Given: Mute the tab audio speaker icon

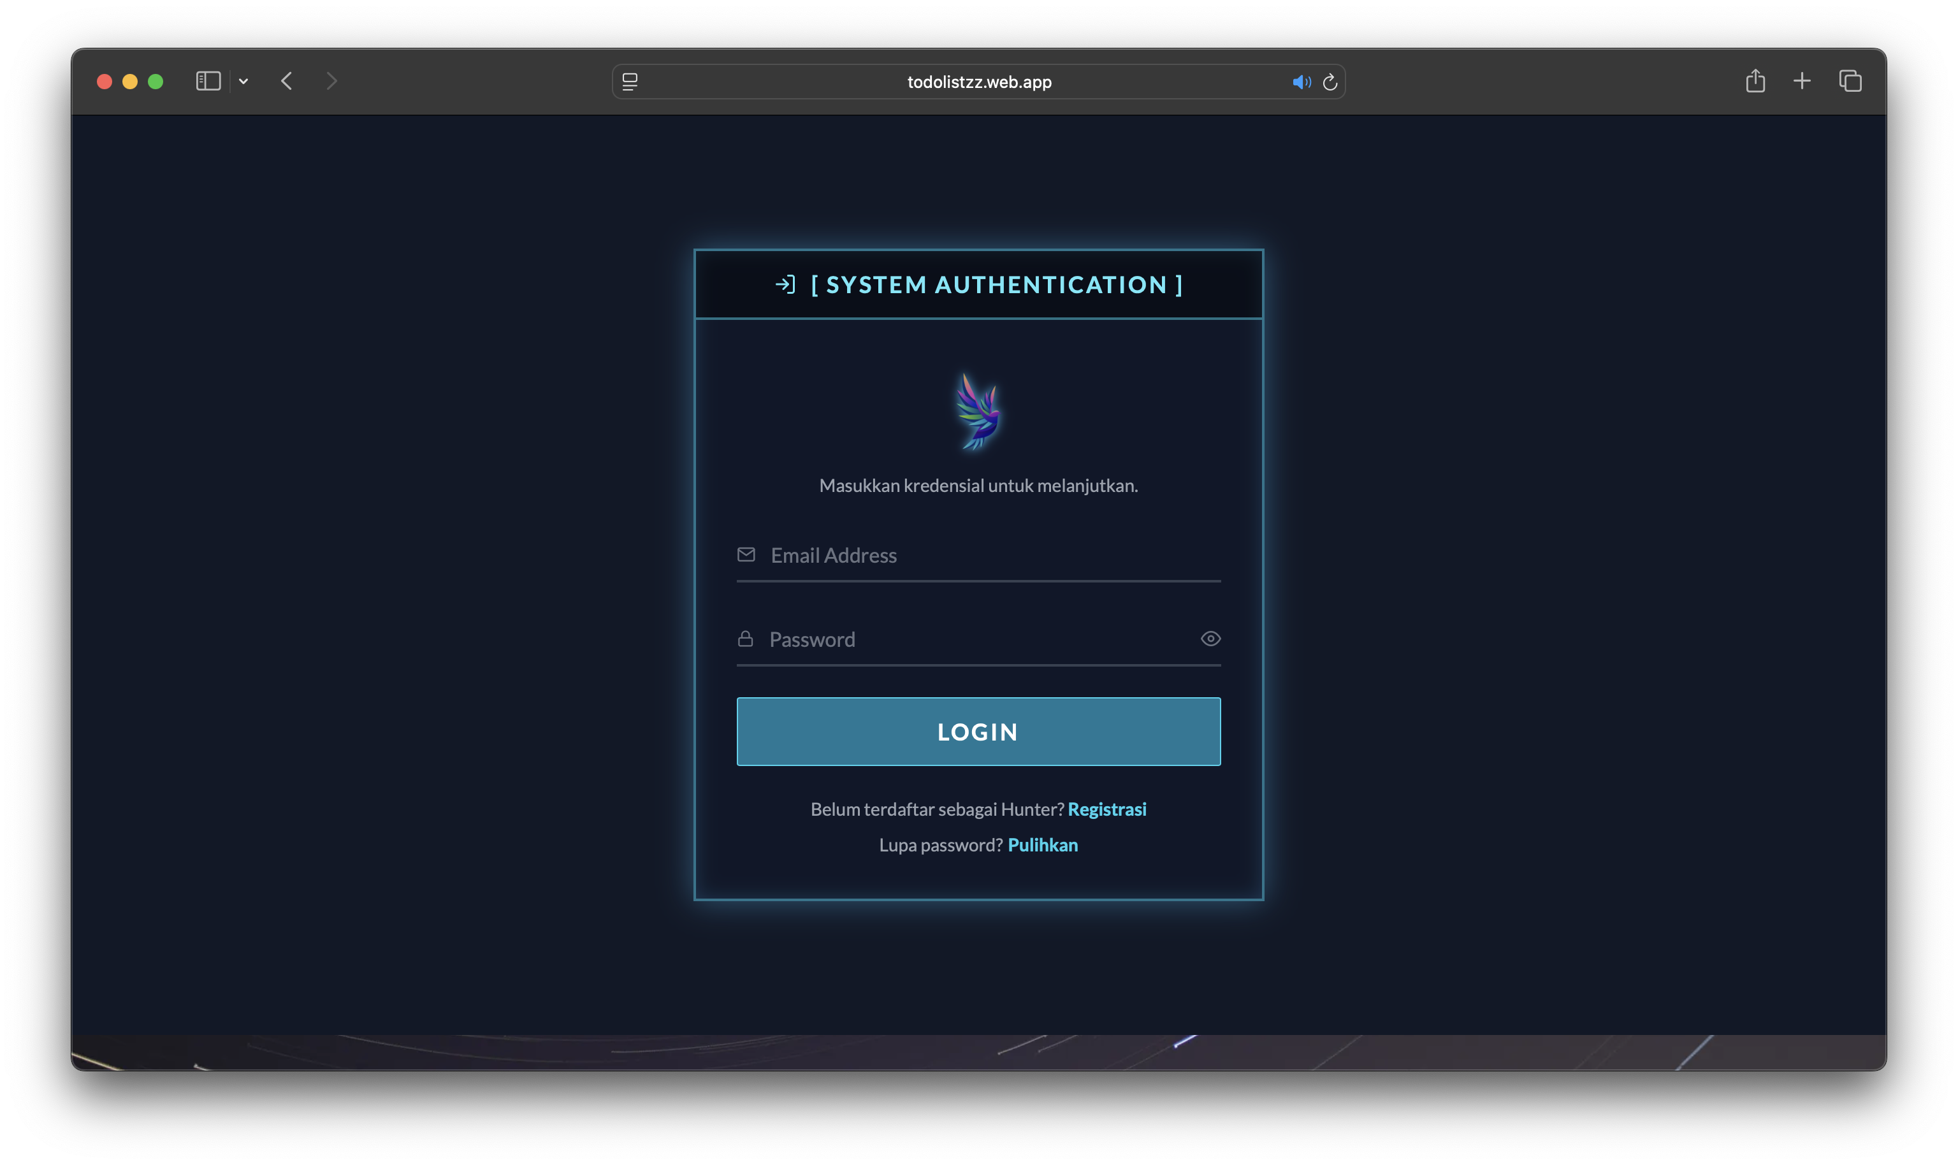Looking at the screenshot, I should pyautogui.click(x=1302, y=82).
